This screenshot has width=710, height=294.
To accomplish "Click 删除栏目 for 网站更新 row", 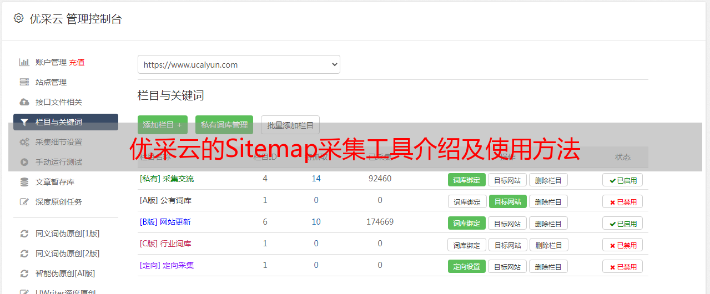I will (548, 223).
